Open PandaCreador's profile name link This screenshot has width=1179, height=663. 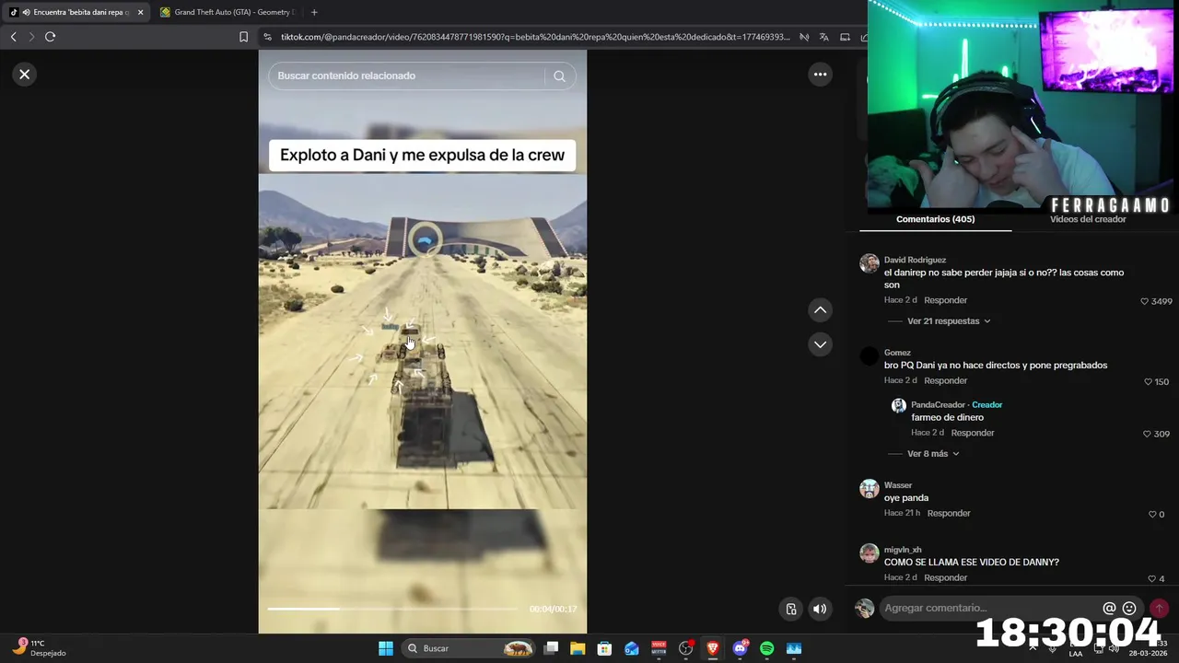tap(938, 404)
